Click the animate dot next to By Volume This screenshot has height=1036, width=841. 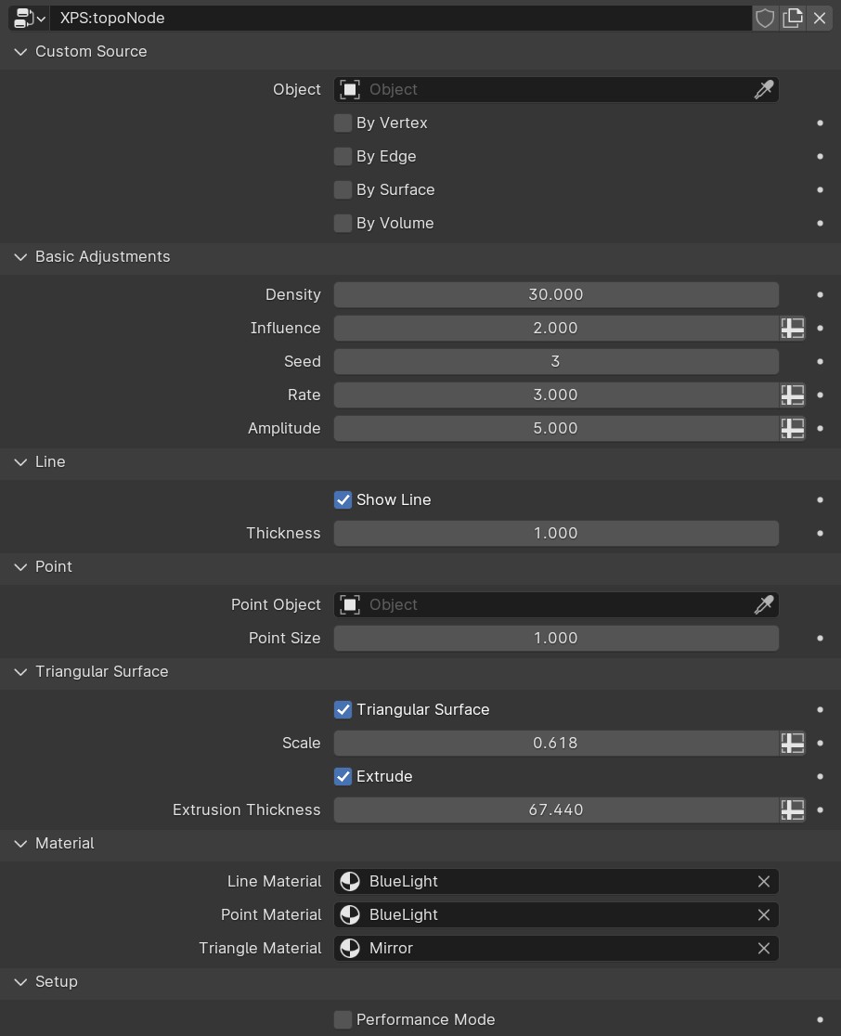pos(820,224)
